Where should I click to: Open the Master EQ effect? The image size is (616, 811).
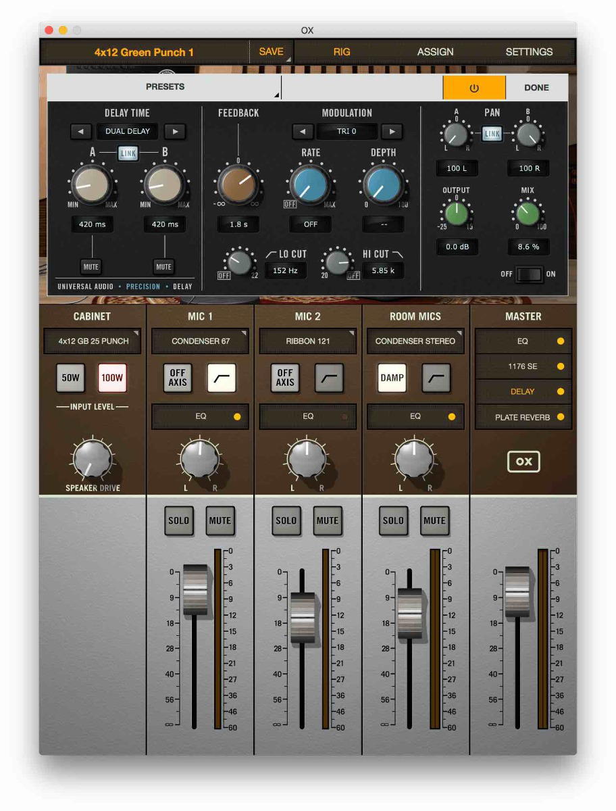click(x=523, y=341)
